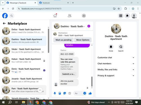
Task: Open File Explorer from taskbar
Action: 23,102
